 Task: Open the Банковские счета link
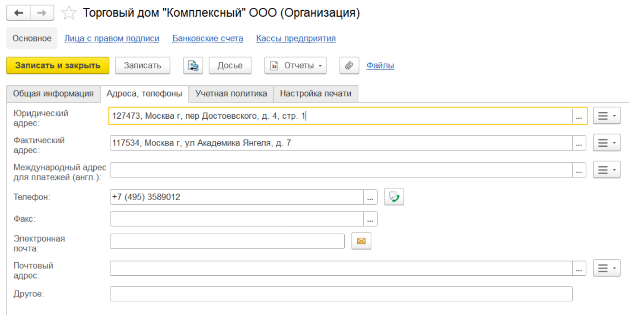tap(207, 38)
